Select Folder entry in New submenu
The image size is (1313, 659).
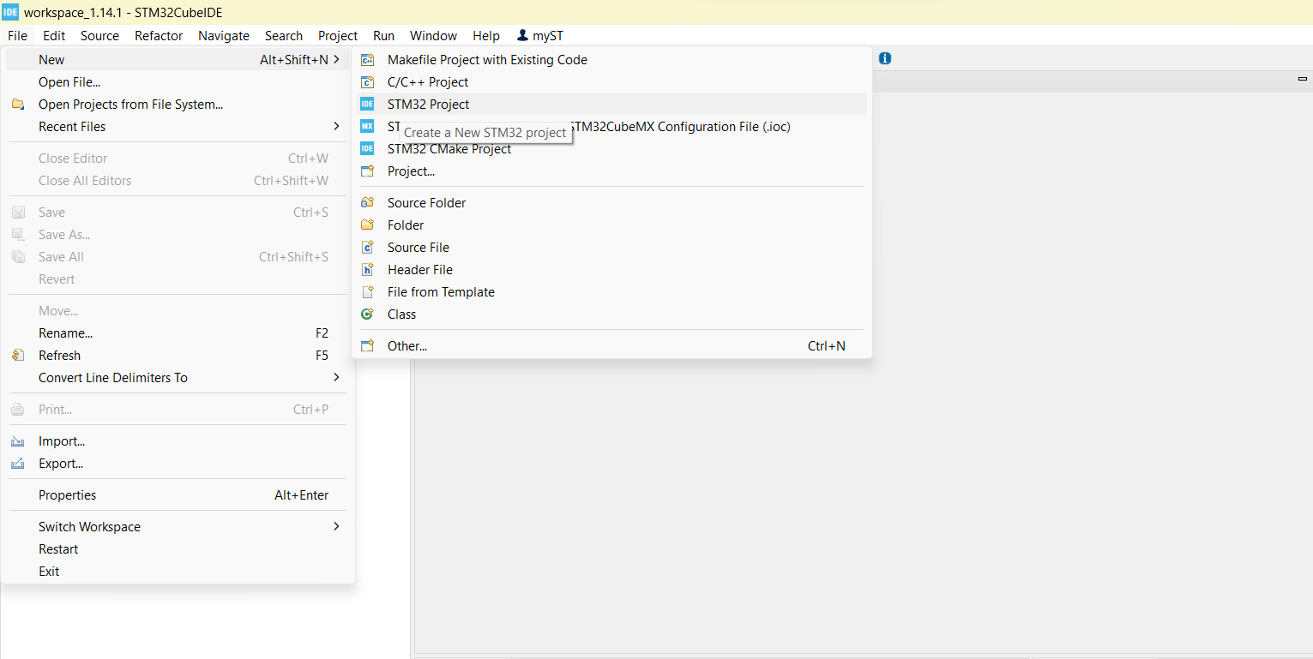611,225
